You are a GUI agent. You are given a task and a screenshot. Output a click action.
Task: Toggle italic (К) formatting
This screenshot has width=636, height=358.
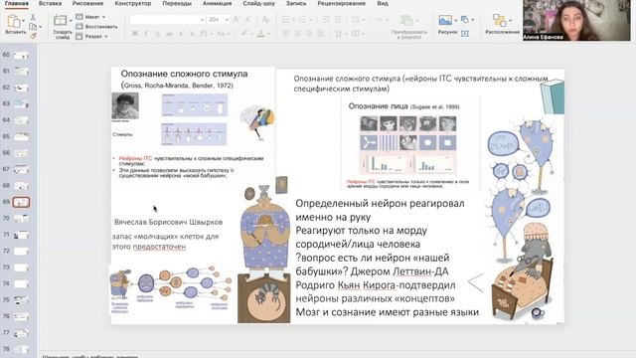click(x=146, y=34)
